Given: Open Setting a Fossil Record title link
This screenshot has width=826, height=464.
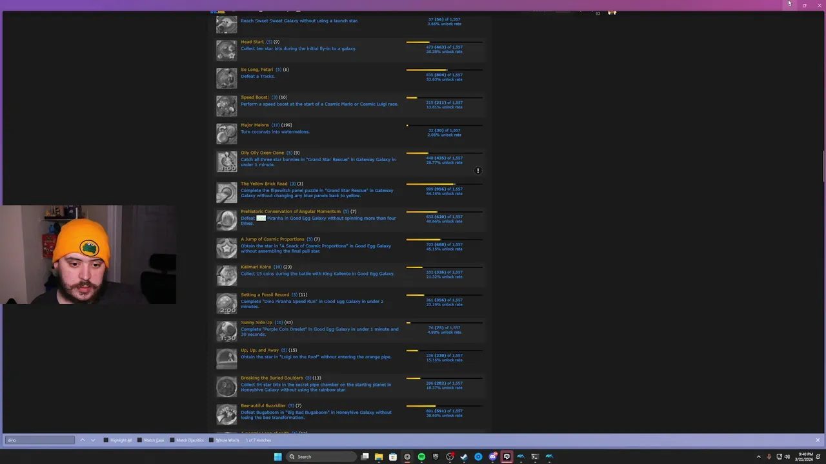Looking at the screenshot, I should (265, 295).
